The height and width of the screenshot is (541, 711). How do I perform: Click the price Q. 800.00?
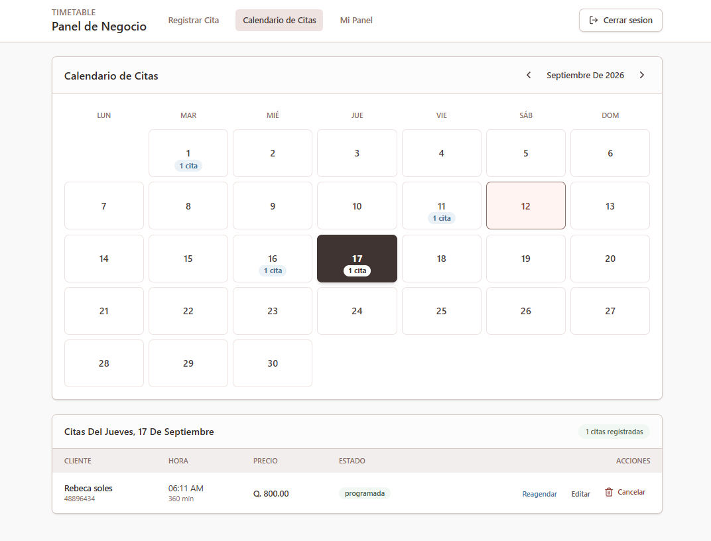click(271, 493)
